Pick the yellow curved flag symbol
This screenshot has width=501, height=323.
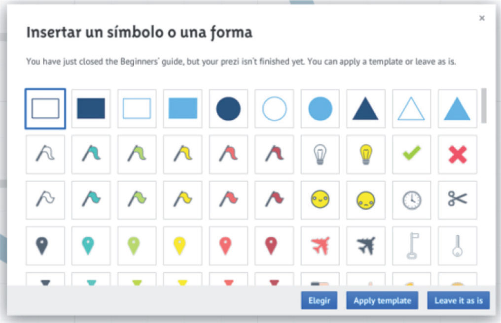pos(182,155)
